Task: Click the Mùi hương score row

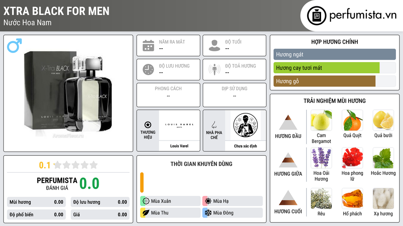Action: coord(36,202)
